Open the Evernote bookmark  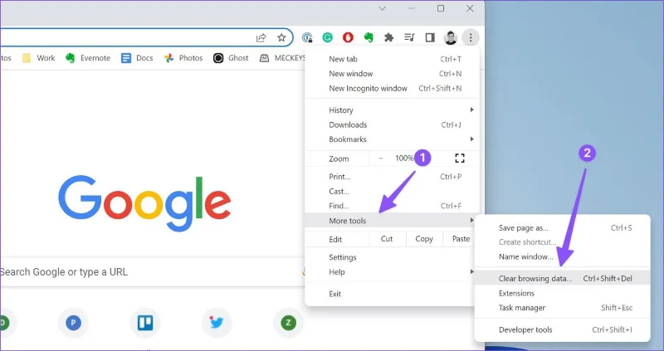point(88,58)
